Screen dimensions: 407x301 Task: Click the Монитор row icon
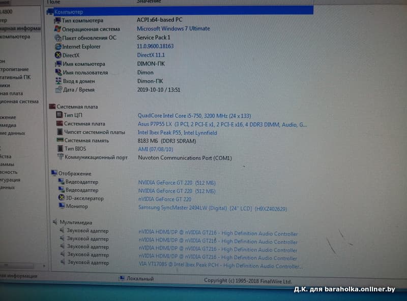point(62,206)
